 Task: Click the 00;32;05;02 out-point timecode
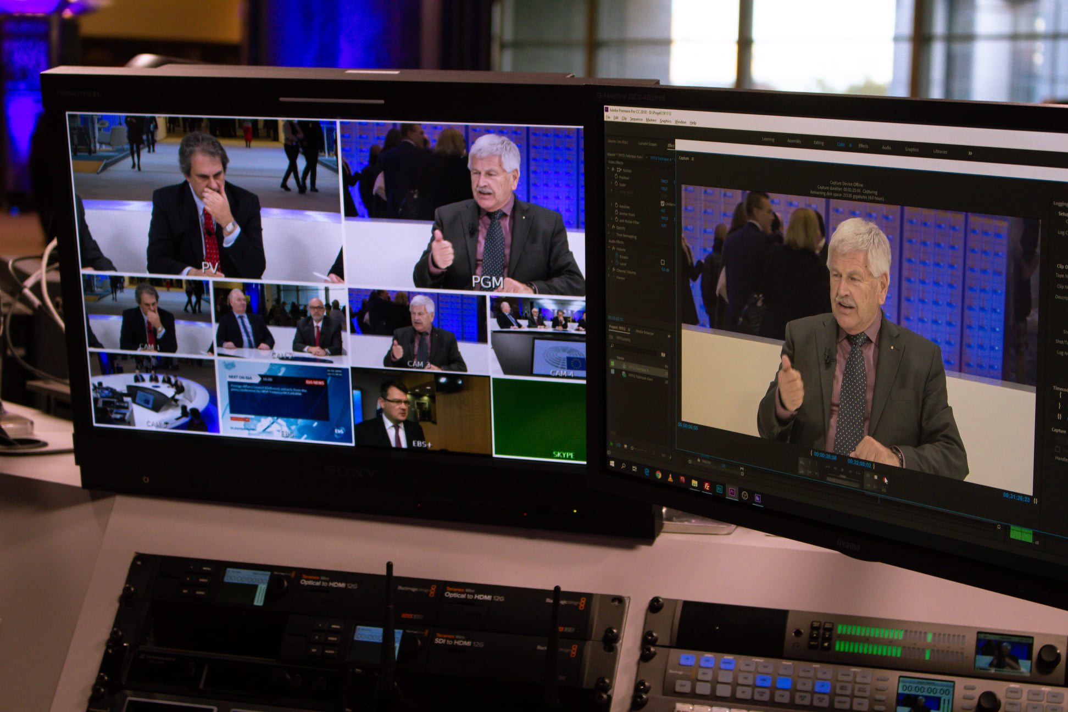point(859,464)
